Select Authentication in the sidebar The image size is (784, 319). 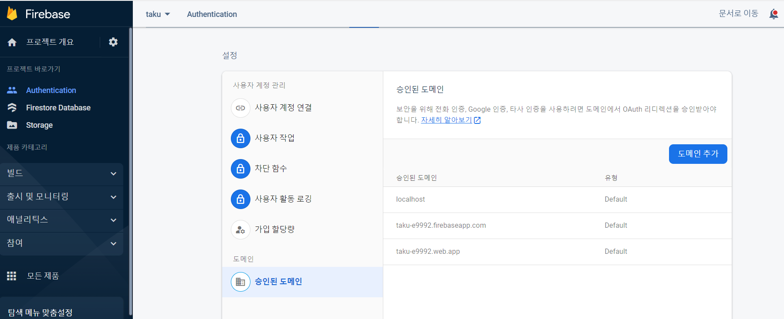tap(51, 90)
